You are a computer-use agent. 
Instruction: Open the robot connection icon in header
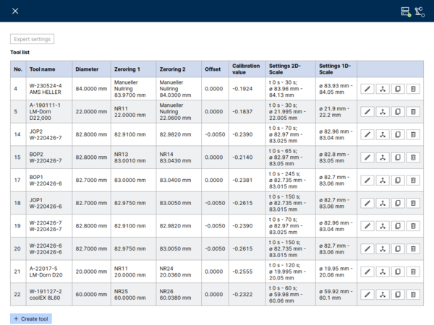420,12
